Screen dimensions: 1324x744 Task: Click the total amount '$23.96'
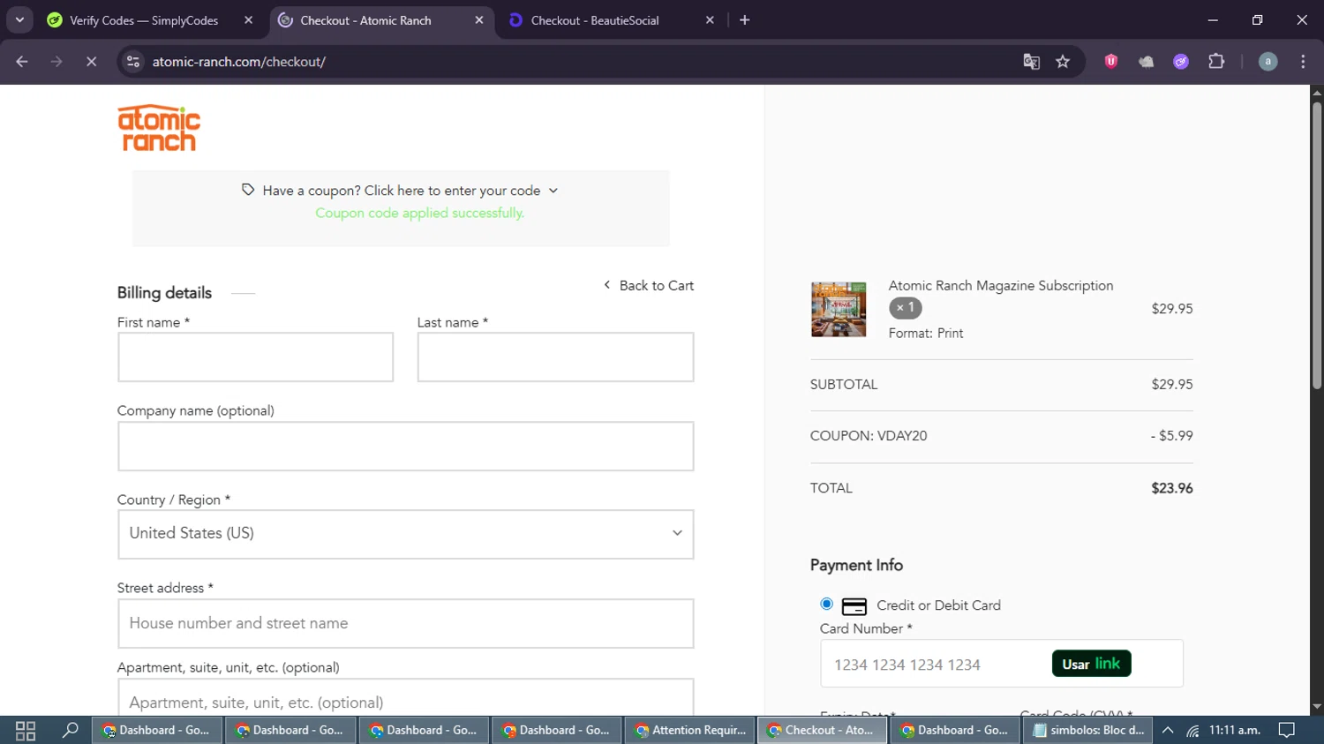[1172, 489]
